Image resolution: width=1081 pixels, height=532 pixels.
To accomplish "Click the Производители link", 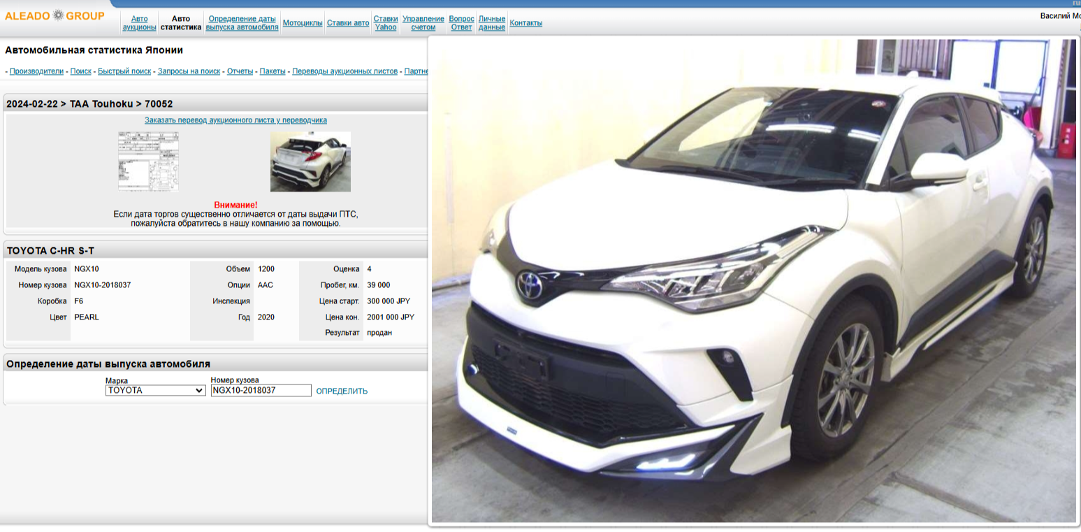I will (36, 71).
